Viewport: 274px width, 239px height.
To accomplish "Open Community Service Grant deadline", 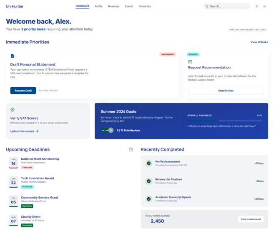I will (x=39, y=197).
